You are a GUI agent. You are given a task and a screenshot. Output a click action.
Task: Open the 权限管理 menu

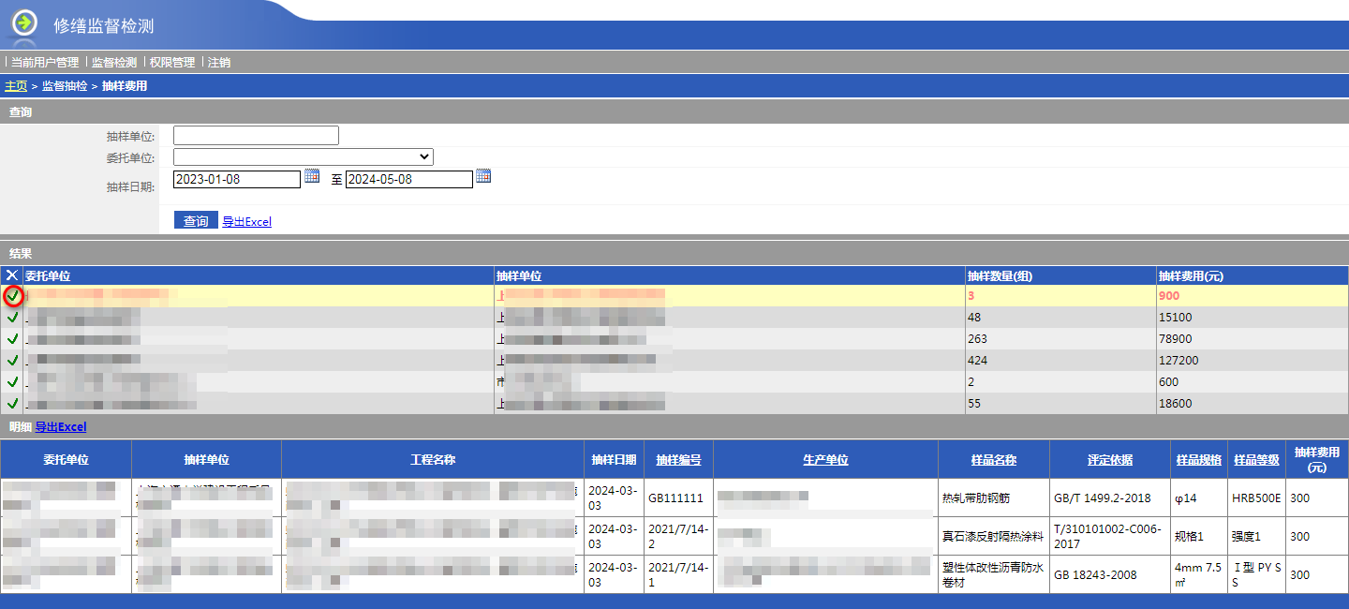coord(172,63)
